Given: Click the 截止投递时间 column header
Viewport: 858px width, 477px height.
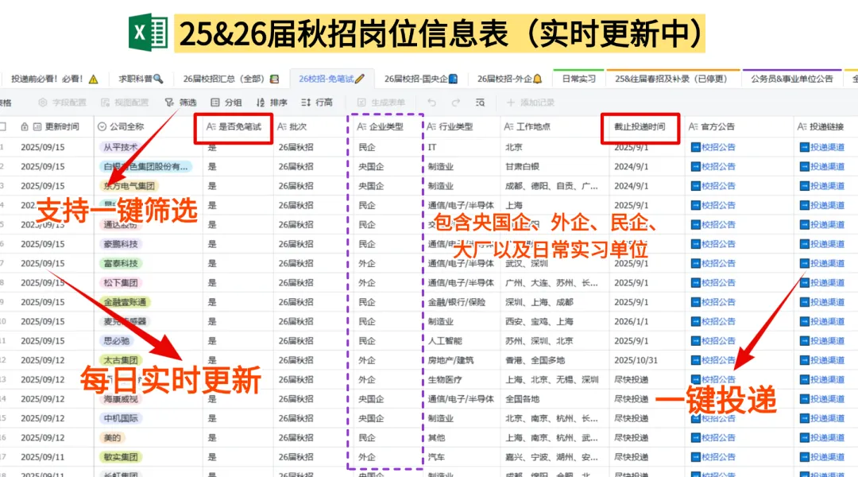Looking at the screenshot, I should click(640, 126).
